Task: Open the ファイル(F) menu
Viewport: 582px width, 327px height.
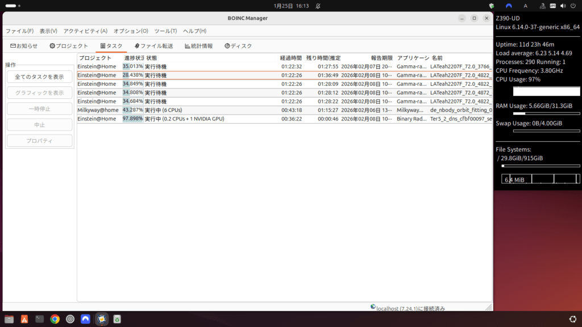Action: tap(19, 31)
